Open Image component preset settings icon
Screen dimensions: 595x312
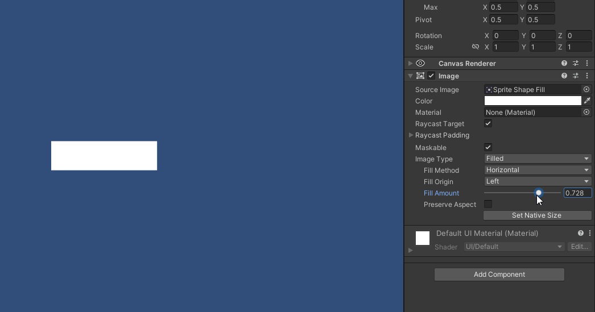pos(576,76)
